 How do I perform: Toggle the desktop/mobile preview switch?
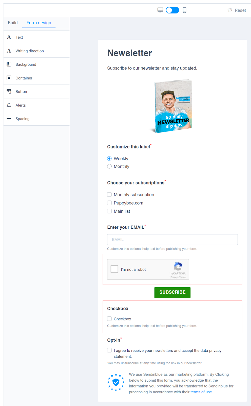coord(172,10)
